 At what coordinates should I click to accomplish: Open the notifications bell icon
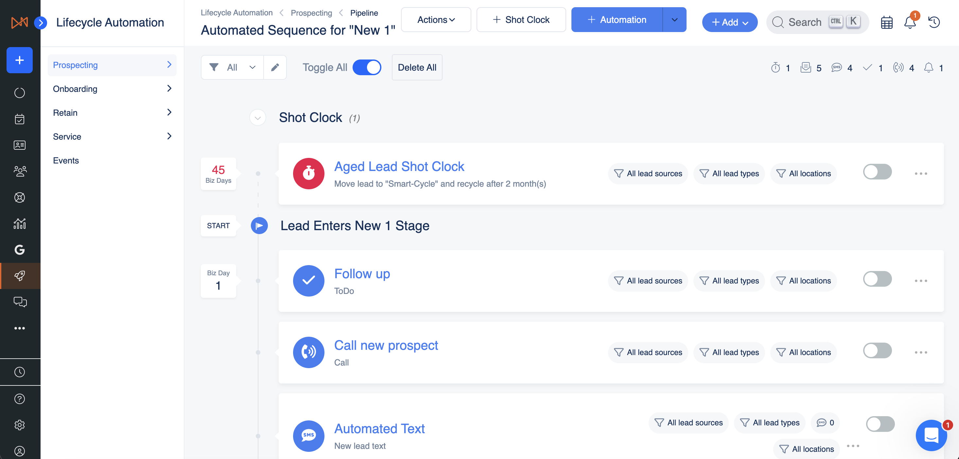click(x=910, y=22)
